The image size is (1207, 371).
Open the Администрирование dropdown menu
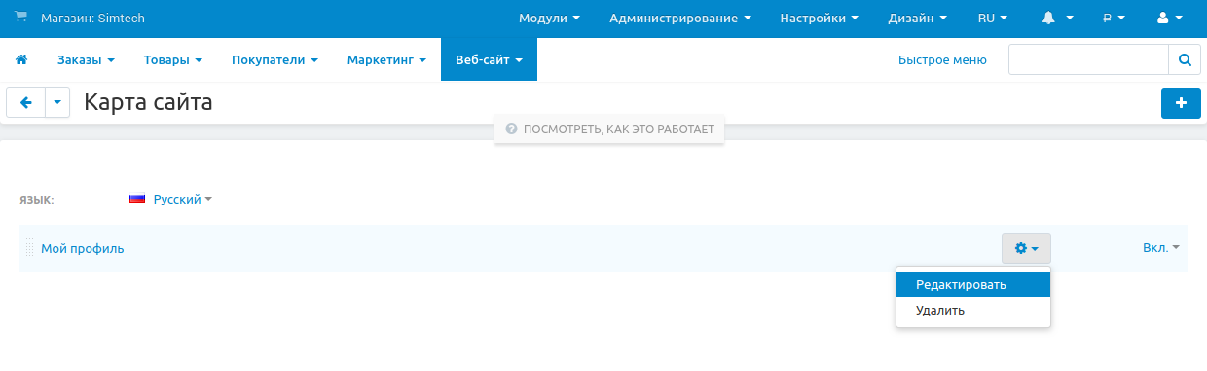pyautogui.click(x=679, y=19)
